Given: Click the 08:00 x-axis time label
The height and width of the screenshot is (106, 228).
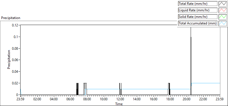Looking at the screenshot, I should tap(87, 99).
